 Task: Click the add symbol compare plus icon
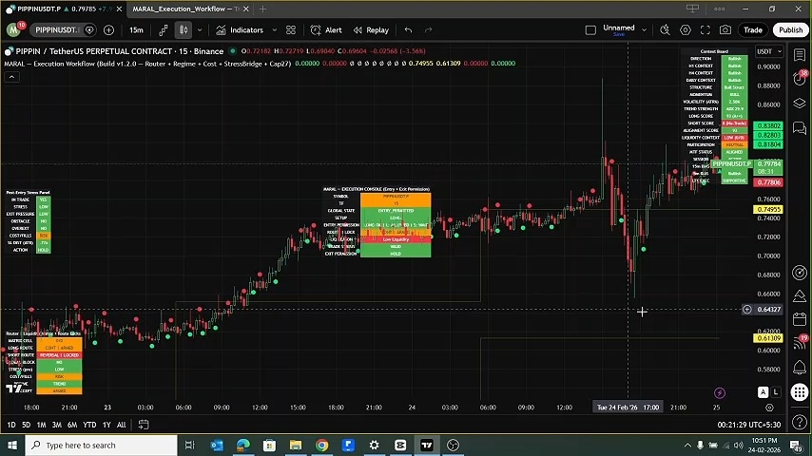coord(108,30)
